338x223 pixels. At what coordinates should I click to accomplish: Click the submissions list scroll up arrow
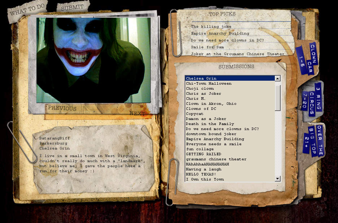[x=278, y=79]
